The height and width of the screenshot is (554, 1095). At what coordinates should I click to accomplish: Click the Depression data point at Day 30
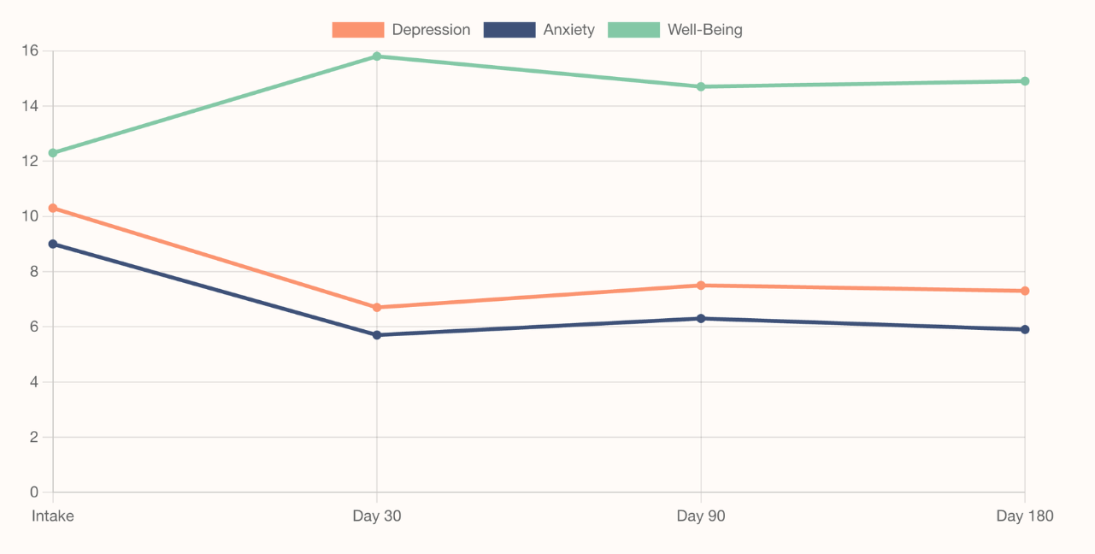pyautogui.click(x=377, y=307)
